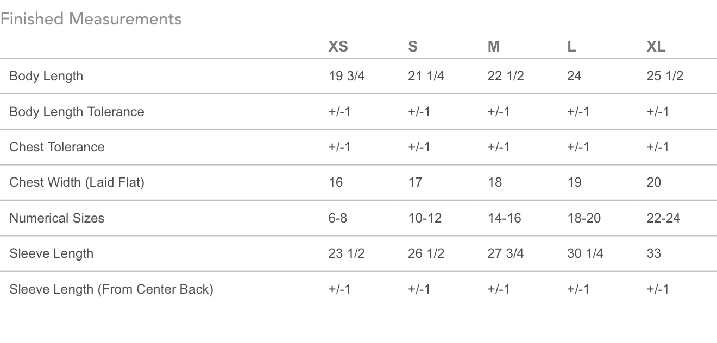The width and height of the screenshot is (717, 343).
Task: Click the Numerical Sizes row label
Action: 56,218
